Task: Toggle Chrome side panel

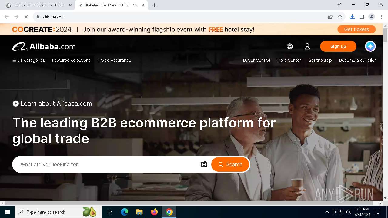Action: click(x=362, y=17)
